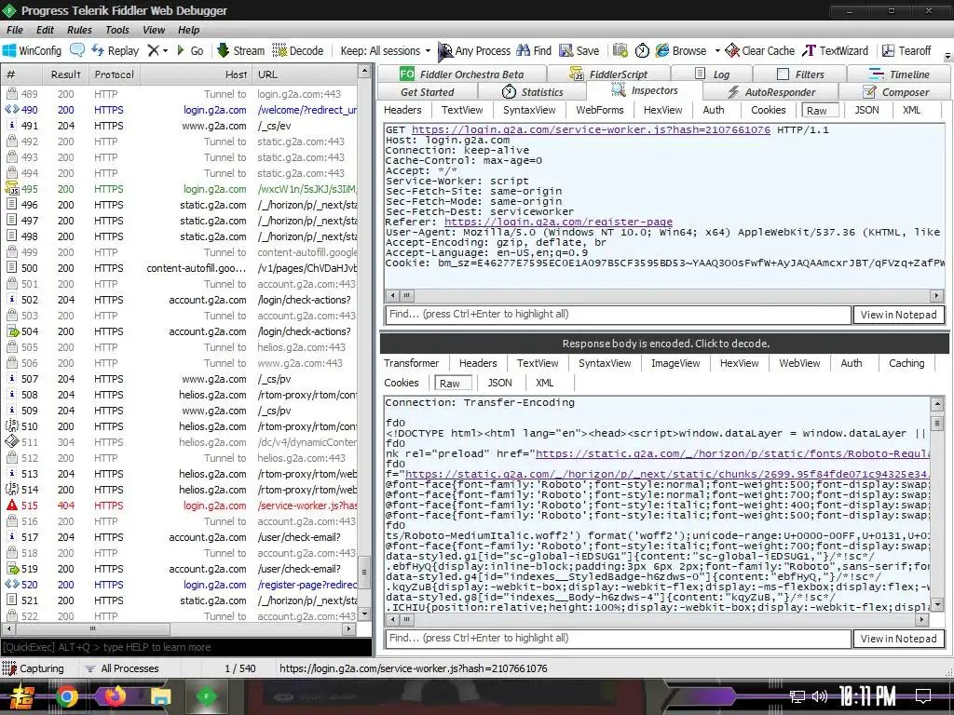Expand the Browse dropdown arrow

[x=717, y=51]
